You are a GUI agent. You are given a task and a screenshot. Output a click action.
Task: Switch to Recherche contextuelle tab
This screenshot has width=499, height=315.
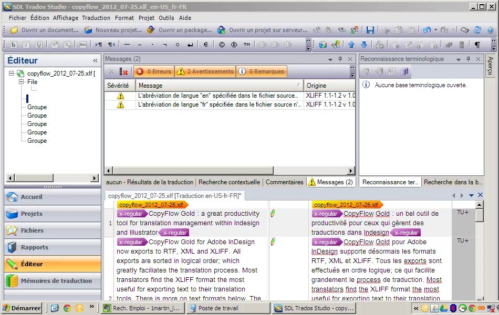[x=229, y=182]
